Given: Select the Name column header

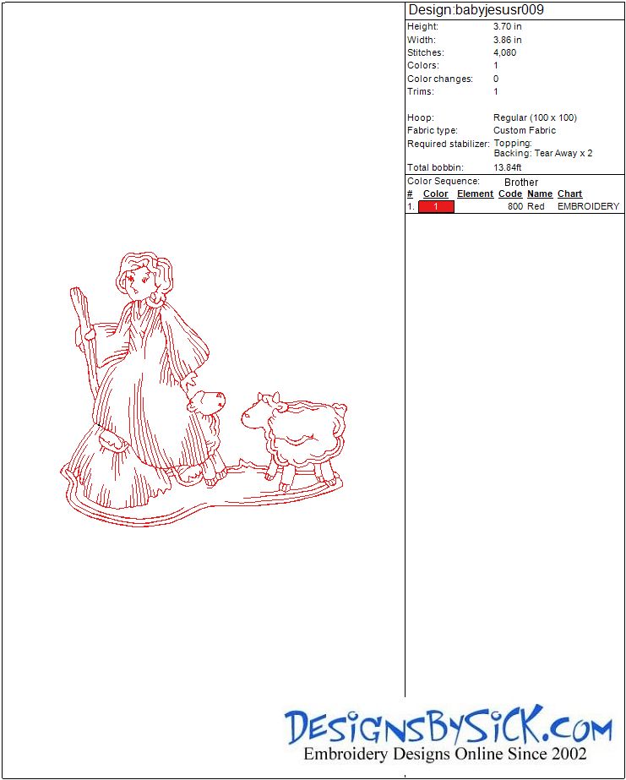Looking at the screenshot, I should point(540,194).
